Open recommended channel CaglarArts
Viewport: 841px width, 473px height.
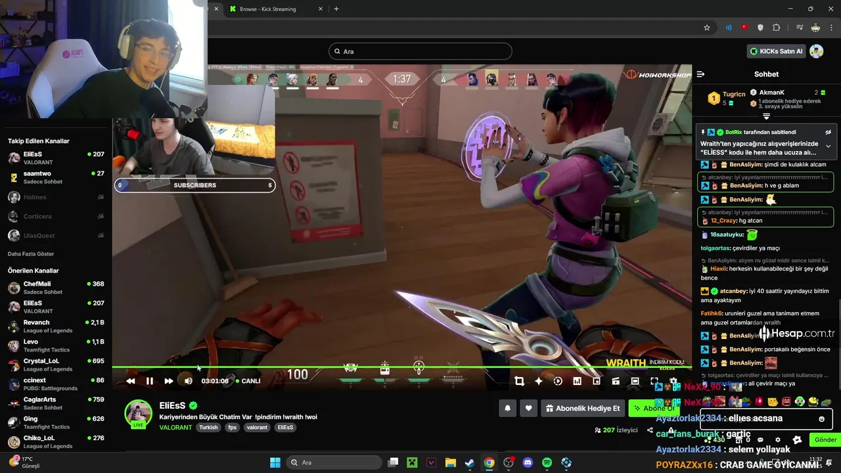pos(56,403)
